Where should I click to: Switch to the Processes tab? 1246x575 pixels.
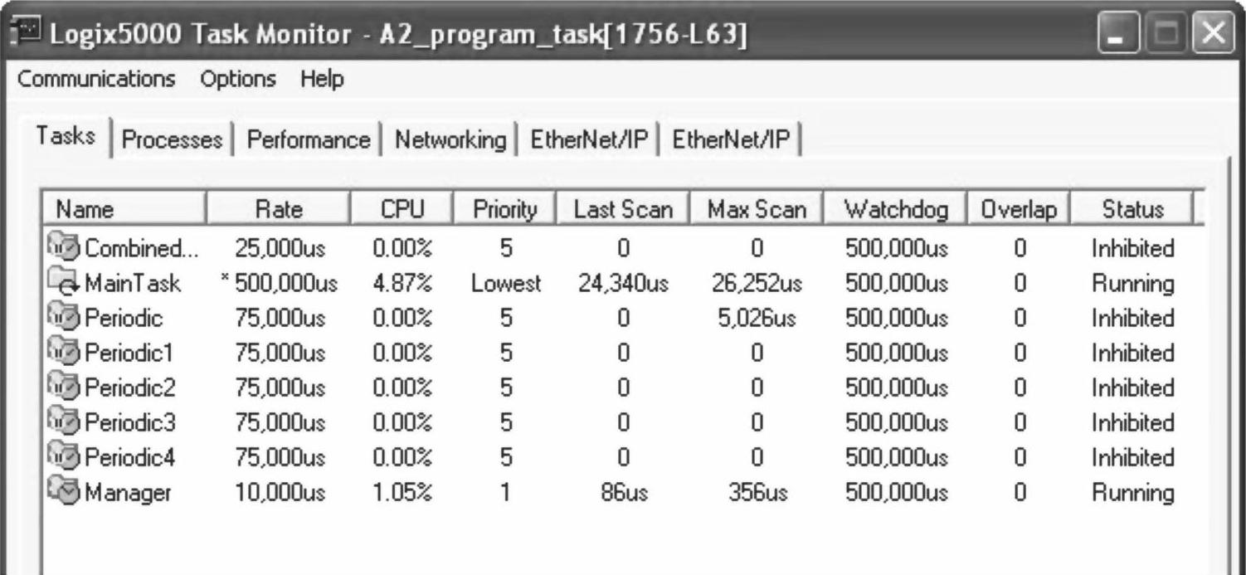click(x=172, y=139)
